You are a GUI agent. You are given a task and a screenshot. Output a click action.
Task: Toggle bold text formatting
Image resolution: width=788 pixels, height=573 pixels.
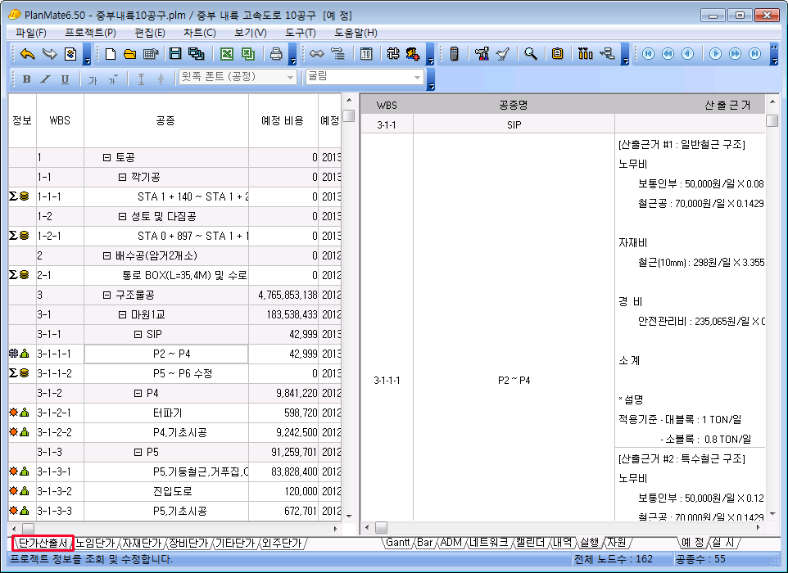pos(26,79)
